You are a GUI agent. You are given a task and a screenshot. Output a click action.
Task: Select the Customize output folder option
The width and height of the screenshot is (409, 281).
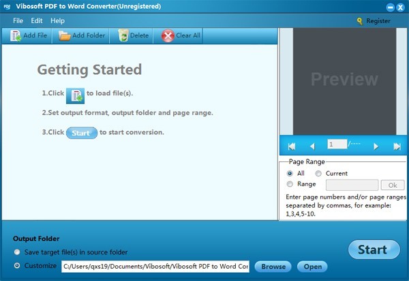click(17, 265)
